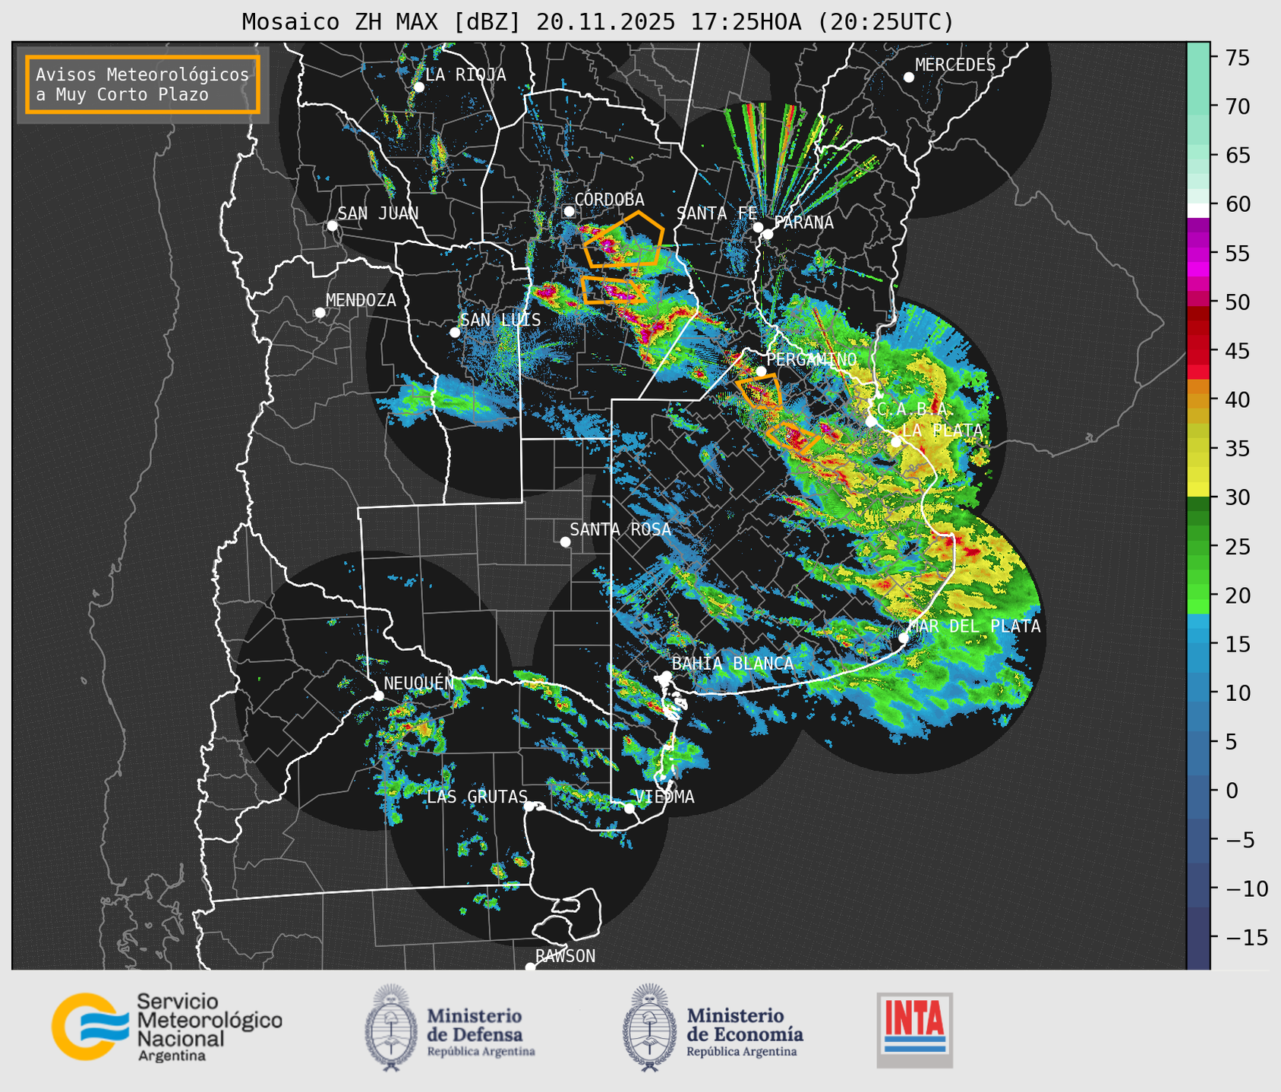Click the VIEDMA city label
The image size is (1281, 1092).
tap(664, 797)
